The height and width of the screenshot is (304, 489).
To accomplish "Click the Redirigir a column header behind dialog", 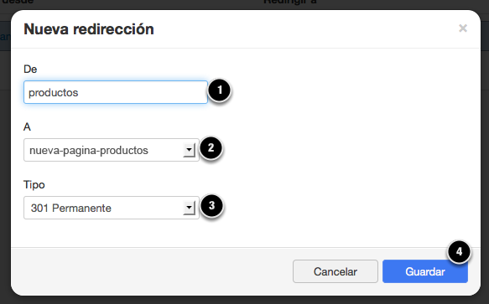I will [x=290, y=3].
